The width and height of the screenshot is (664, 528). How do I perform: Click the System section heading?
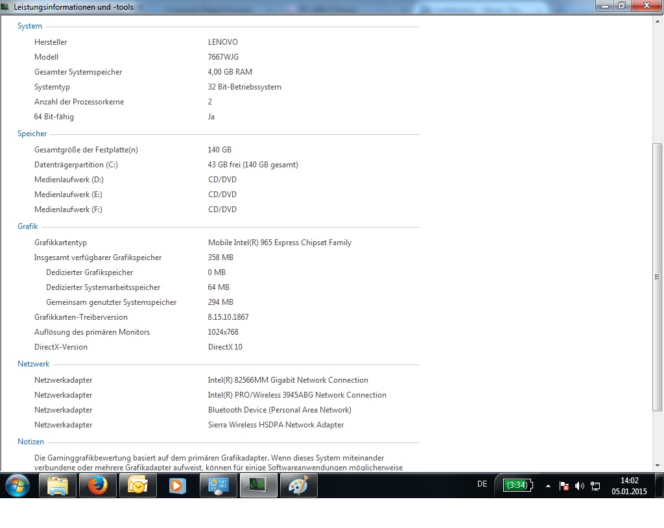coord(30,26)
